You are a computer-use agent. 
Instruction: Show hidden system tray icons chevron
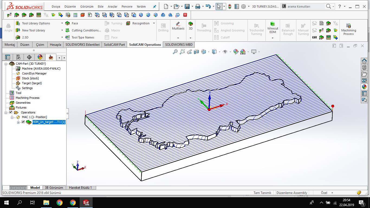[x=321, y=202]
